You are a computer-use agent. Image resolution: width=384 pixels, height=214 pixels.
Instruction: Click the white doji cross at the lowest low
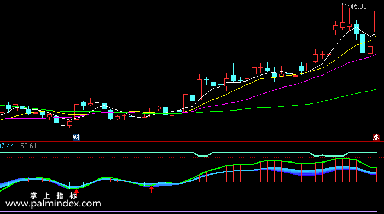[63, 124]
